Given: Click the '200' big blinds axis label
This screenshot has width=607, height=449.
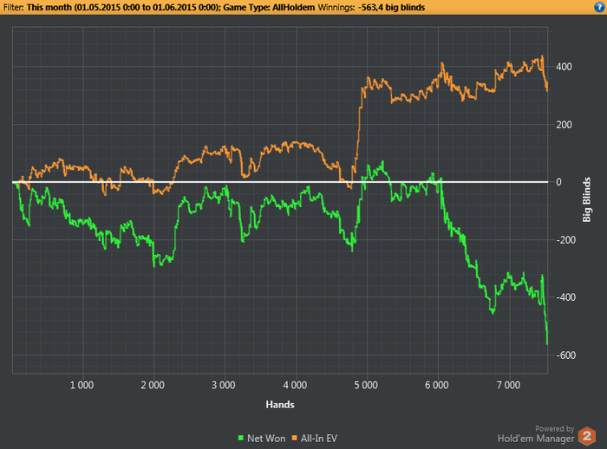Looking at the screenshot, I should pyautogui.click(x=564, y=125).
